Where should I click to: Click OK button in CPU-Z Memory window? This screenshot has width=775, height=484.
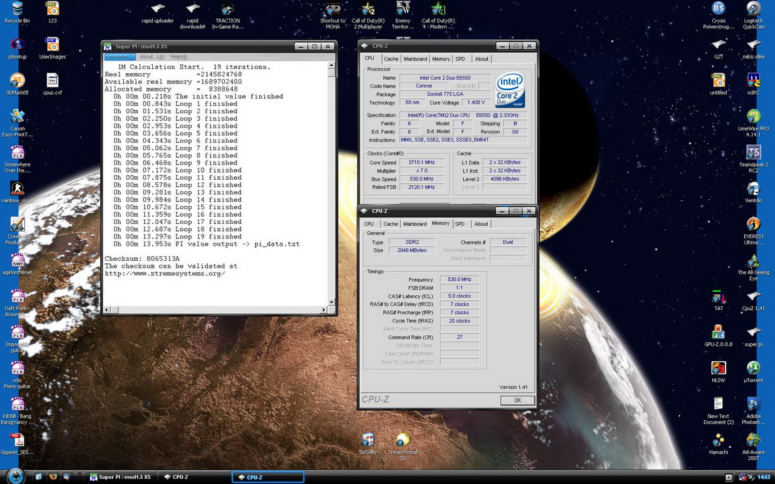click(x=517, y=400)
